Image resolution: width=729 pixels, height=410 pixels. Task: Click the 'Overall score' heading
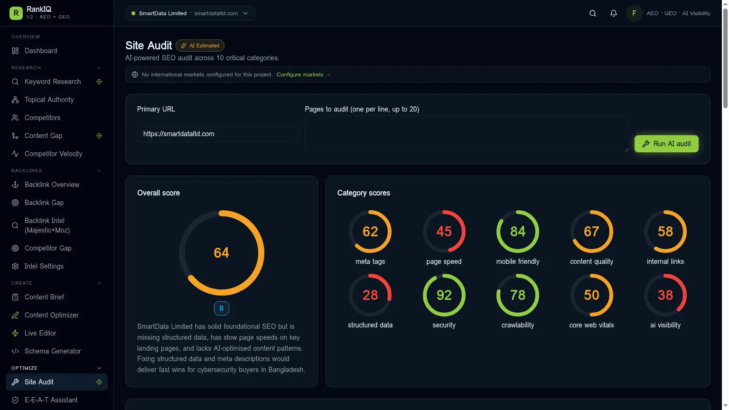pos(159,193)
